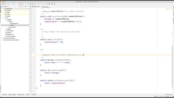This screenshot has width=174, height=98.
Task: Expand the .gradle folder
Action: pos(4,11)
